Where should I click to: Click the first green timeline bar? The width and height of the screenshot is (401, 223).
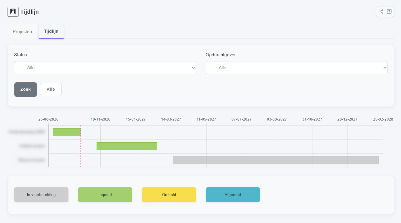[x=67, y=132]
